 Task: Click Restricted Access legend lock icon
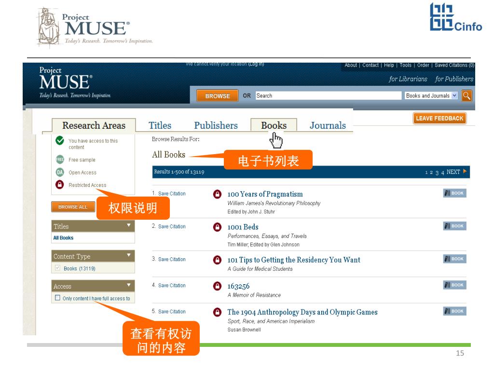click(59, 185)
